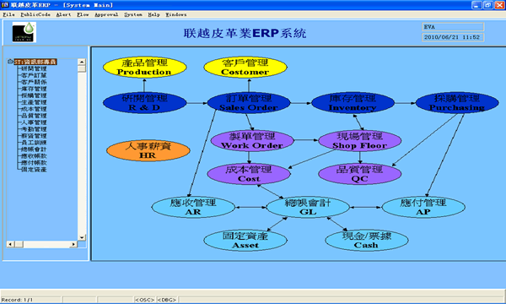Open the GL general ledger module
The height and width of the screenshot is (304, 506).
point(308,208)
